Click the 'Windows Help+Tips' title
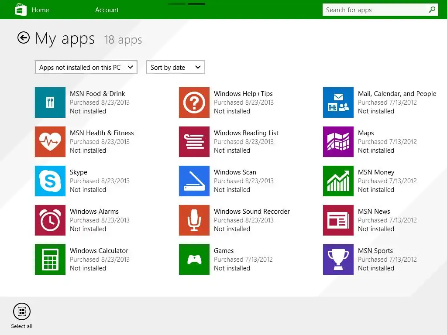The height and width of the screenshot is (335, 447). [x=243, y=94]
